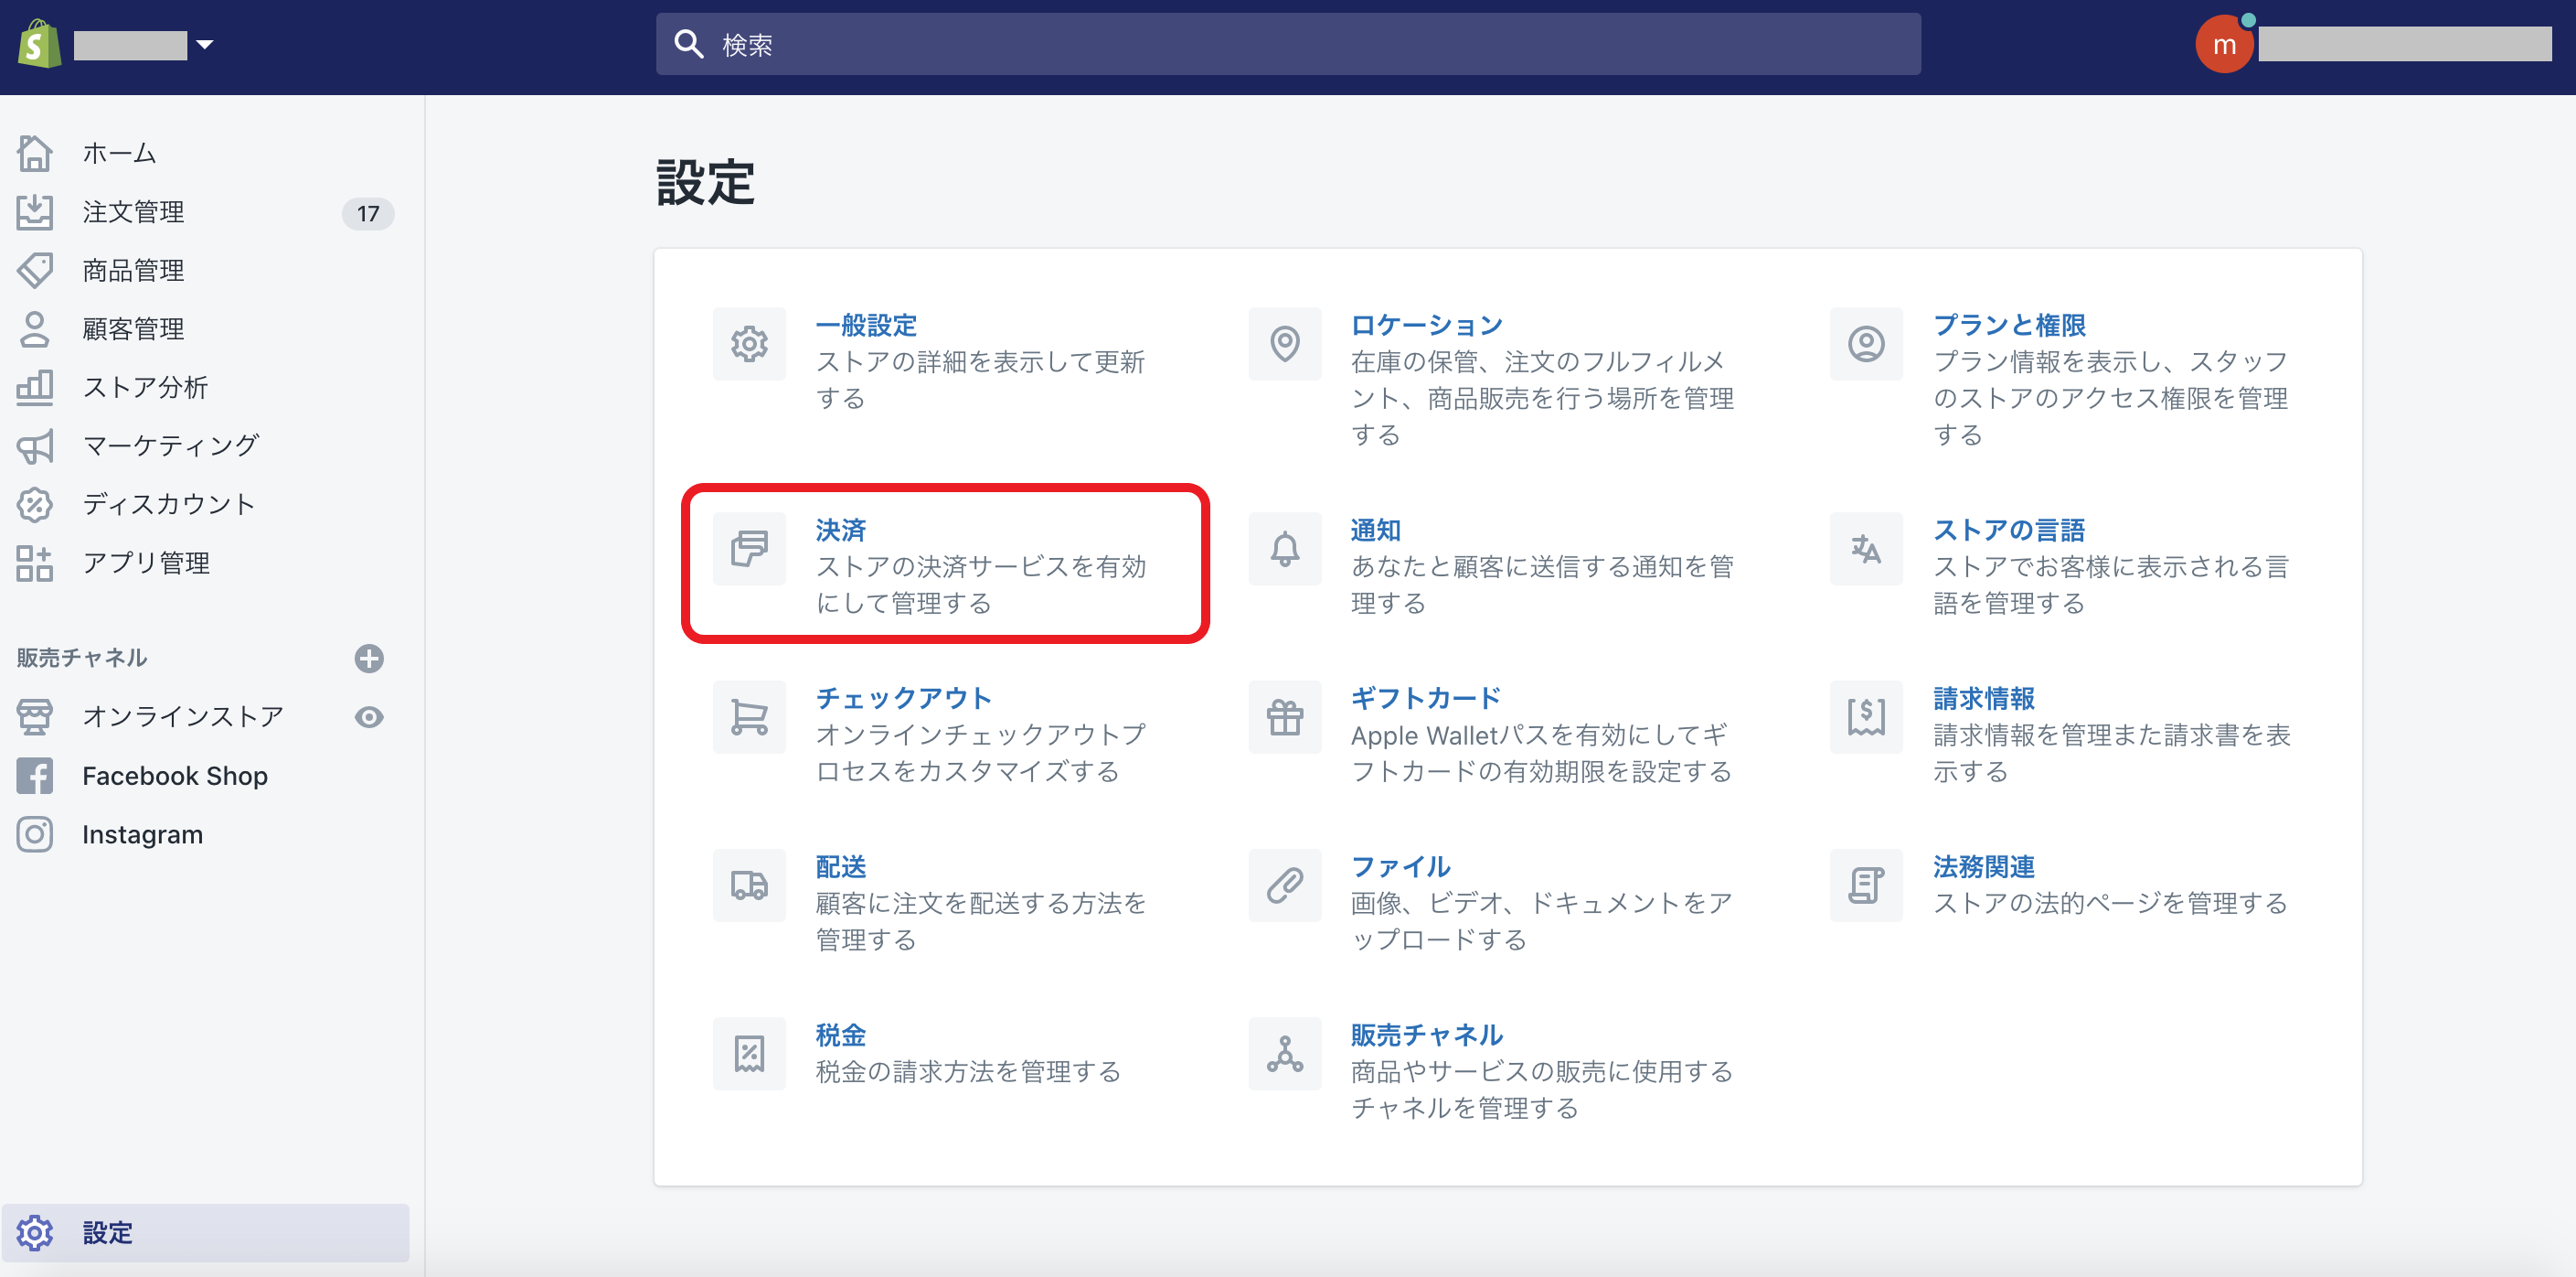Click the search magnifier icon
The width and height of the screenshot is (2576, 1277).
tap(688, 44)
